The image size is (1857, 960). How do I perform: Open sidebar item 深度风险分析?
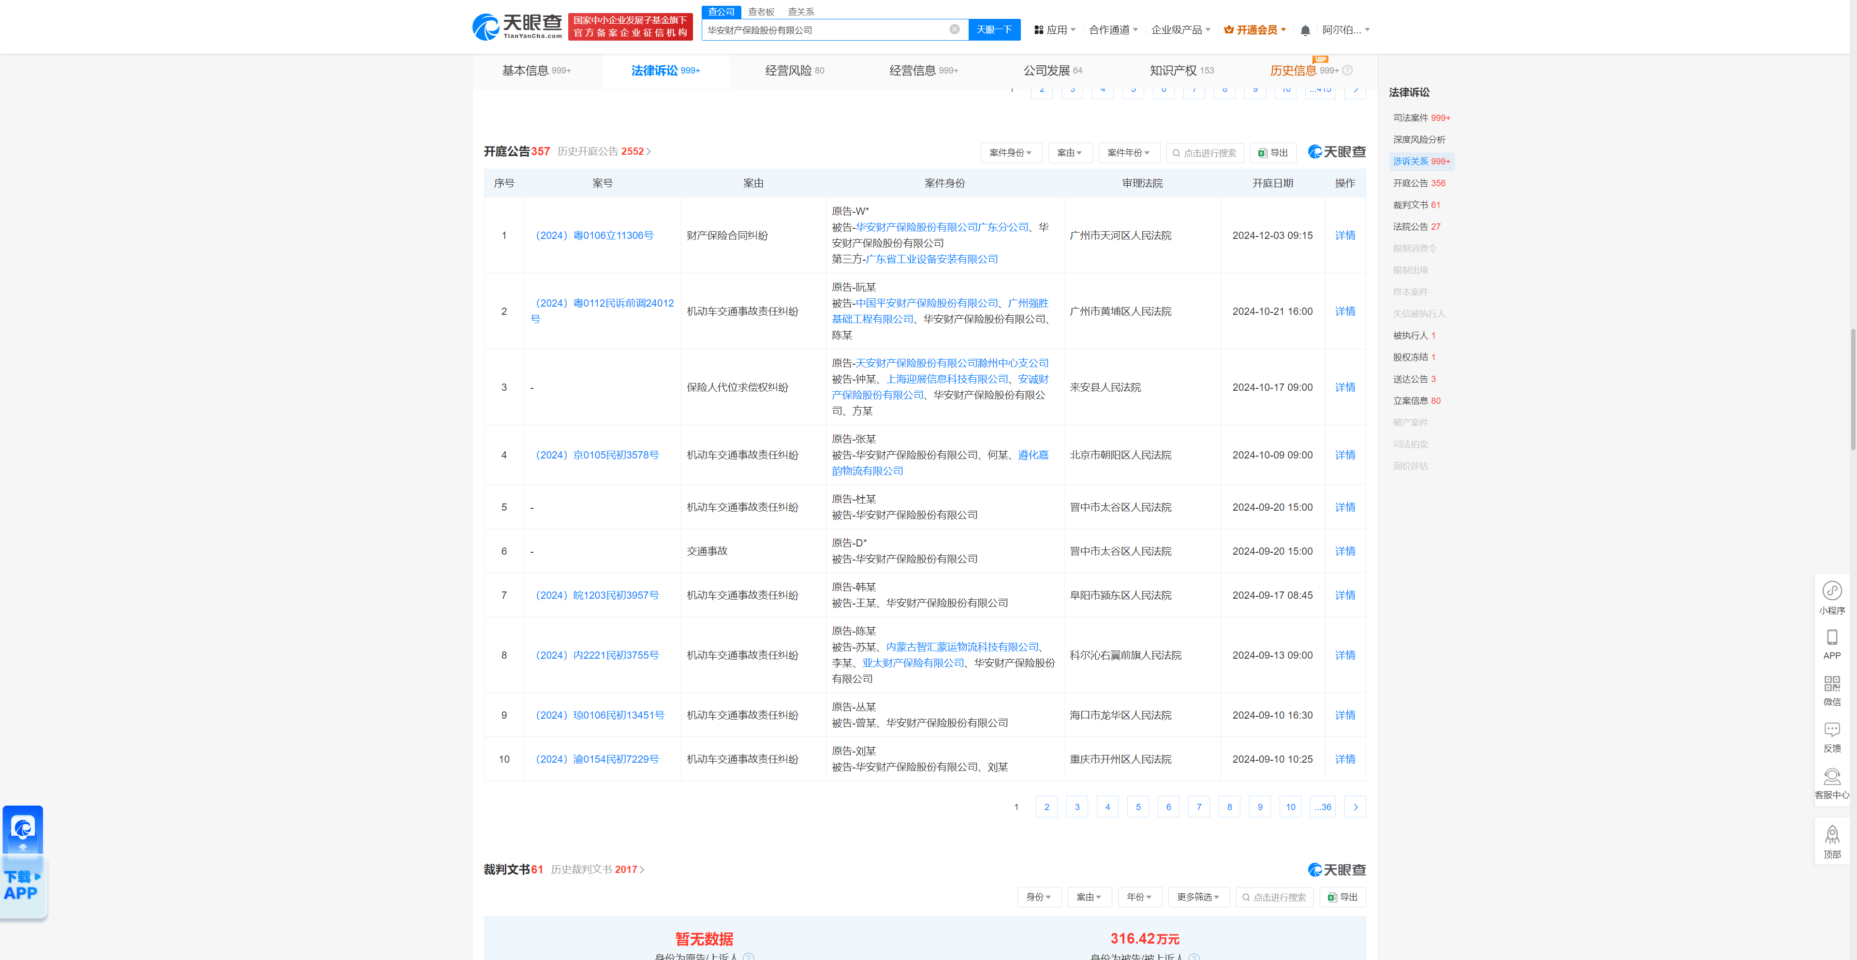[x=1419, y=140]
